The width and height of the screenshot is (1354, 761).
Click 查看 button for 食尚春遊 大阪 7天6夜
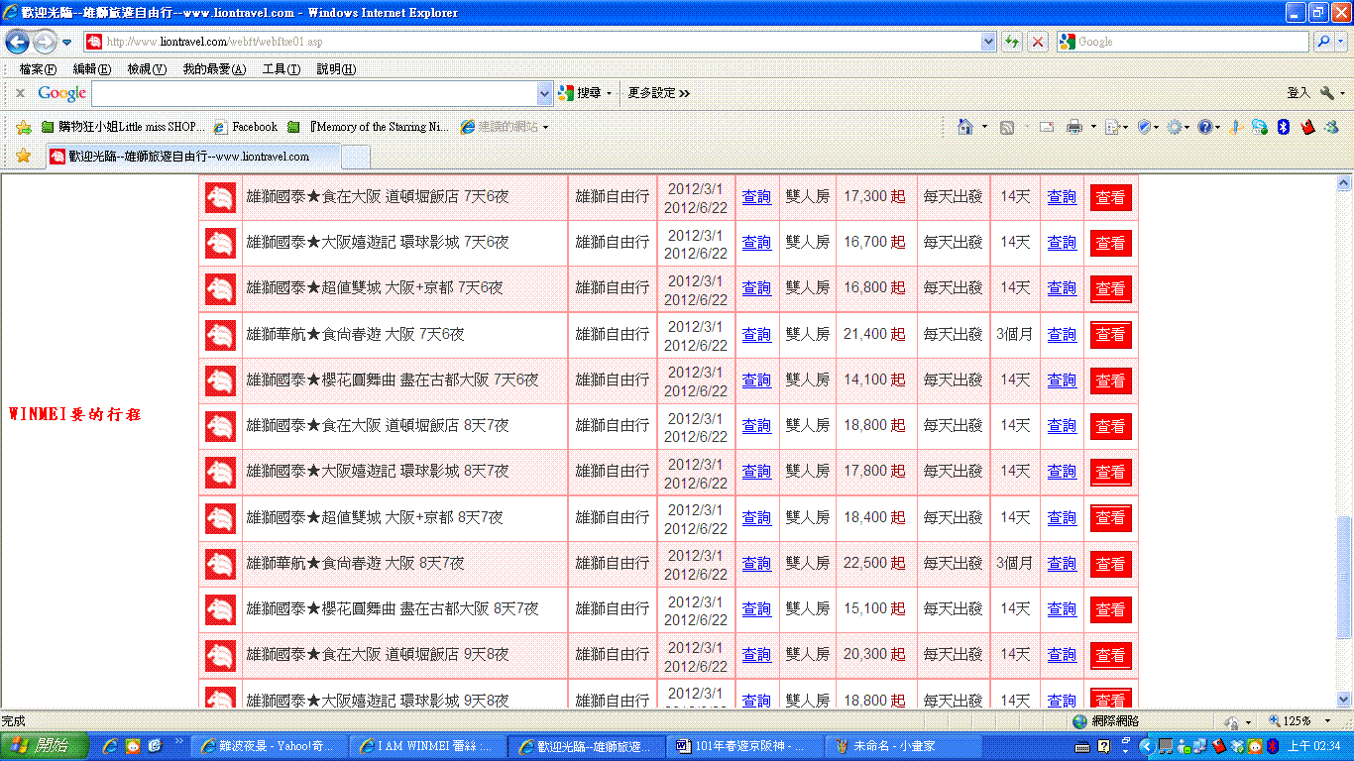[x=1110, y=335]
